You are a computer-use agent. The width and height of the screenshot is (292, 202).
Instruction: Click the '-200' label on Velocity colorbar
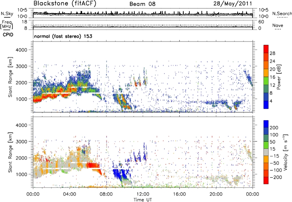(x=276, y=177)
